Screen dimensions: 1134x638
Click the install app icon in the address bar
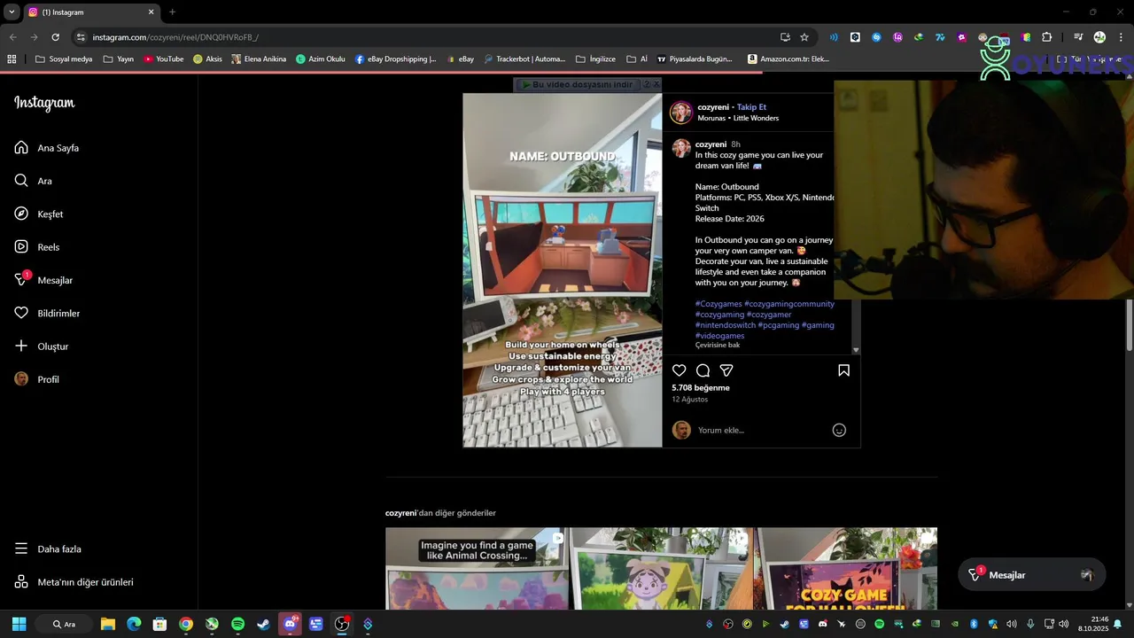coord(785,37)
